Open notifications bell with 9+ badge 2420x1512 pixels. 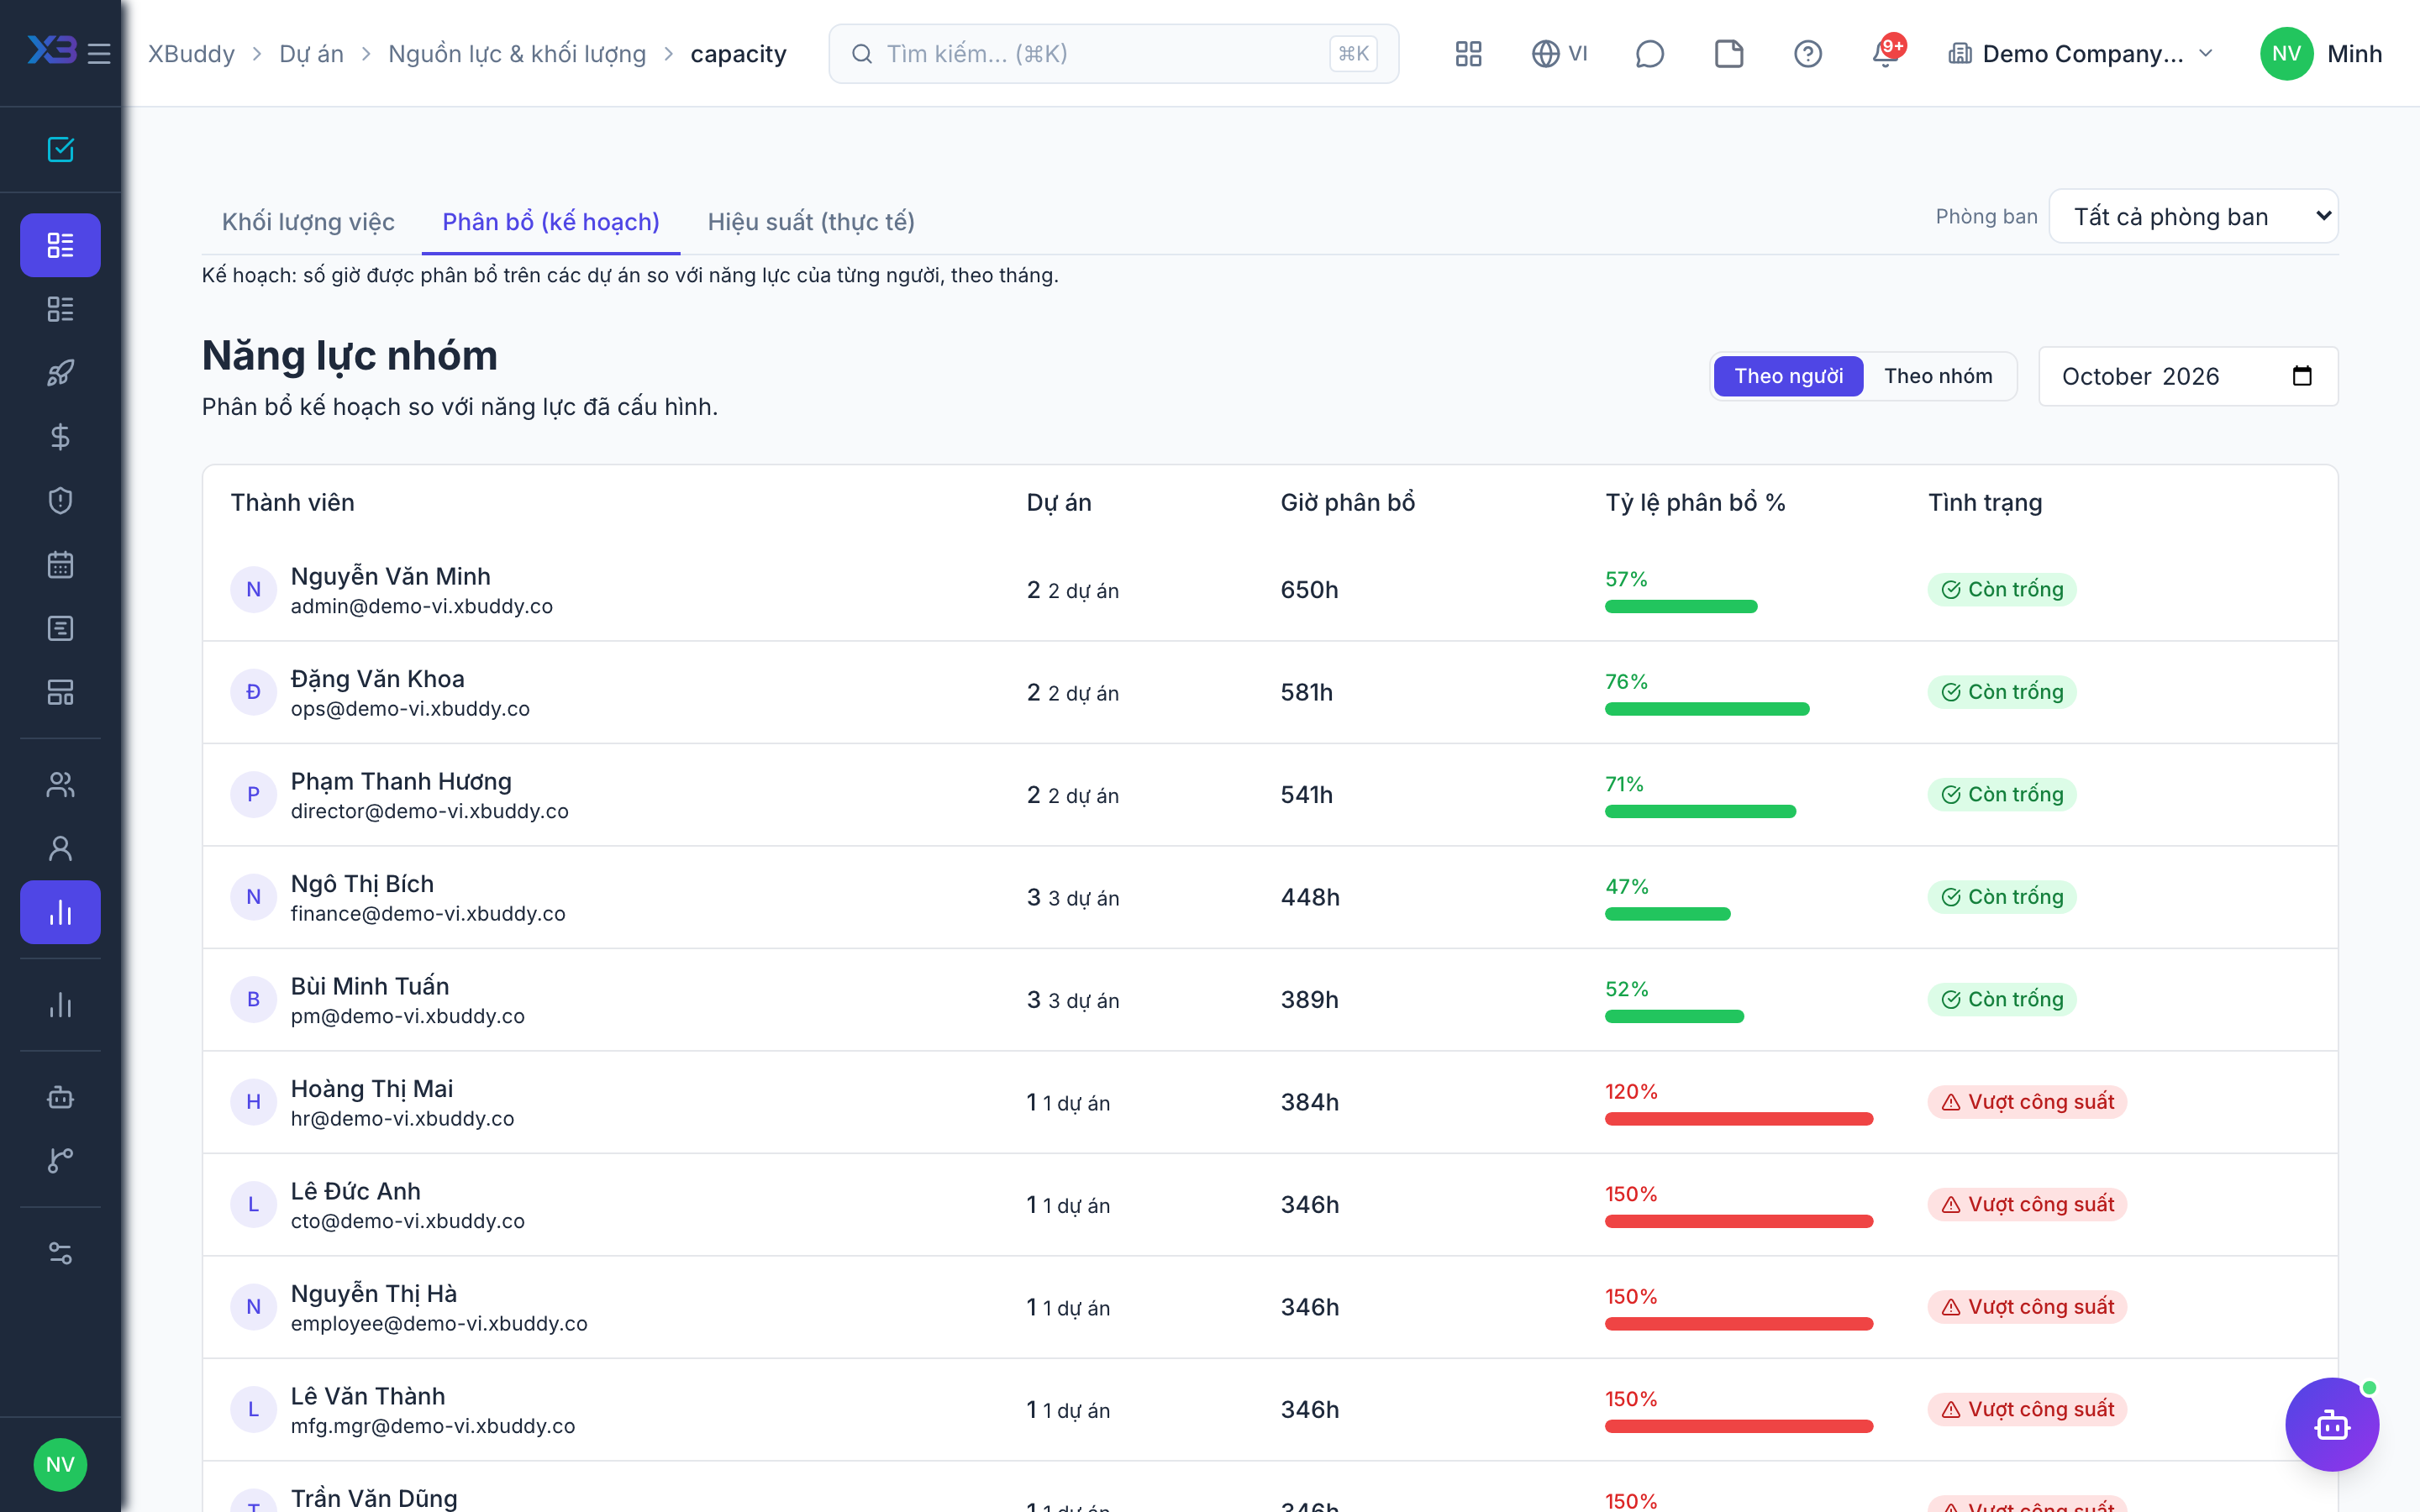click(x=1887, y=52)
